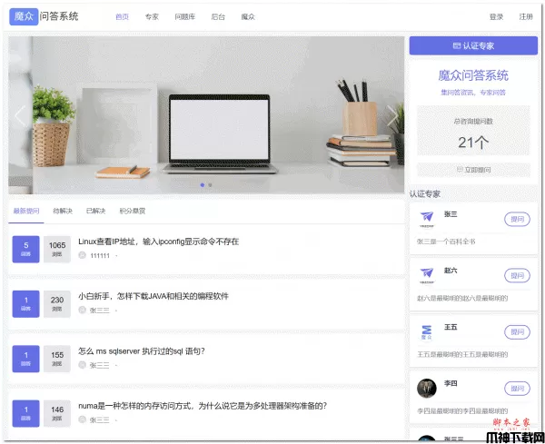This screenshot has height=444, width=545.
Task: Open expert name 李四
Action: pos(451,383)
